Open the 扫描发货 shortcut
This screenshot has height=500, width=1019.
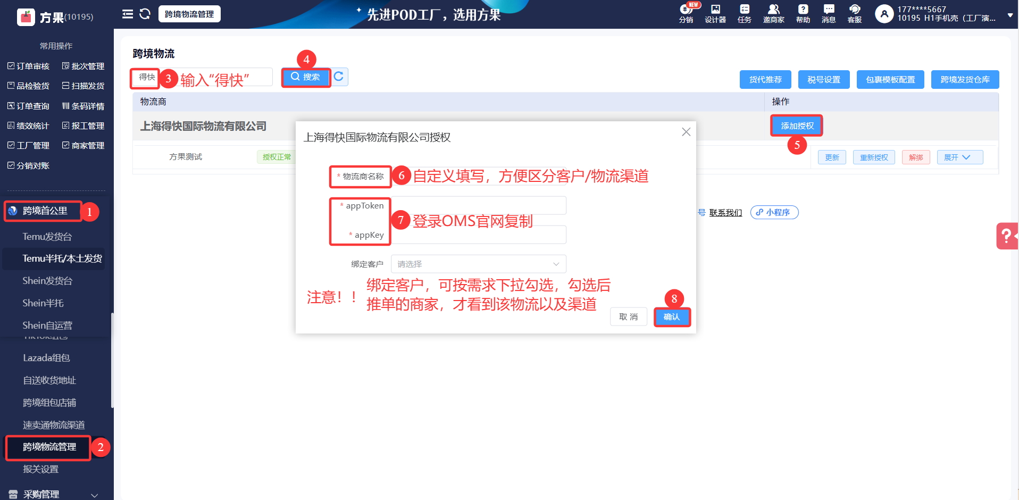pyautogui.click(x=83, y=86)
